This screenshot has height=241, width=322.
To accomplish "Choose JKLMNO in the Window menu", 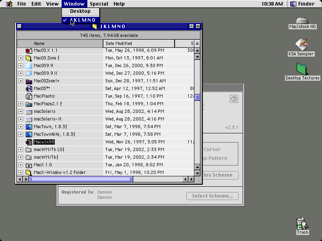I will [81, 20].
